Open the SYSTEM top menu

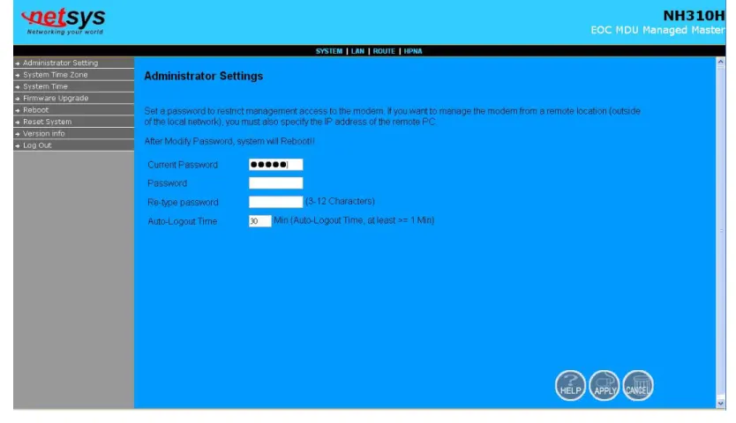(x=328, y=51)
